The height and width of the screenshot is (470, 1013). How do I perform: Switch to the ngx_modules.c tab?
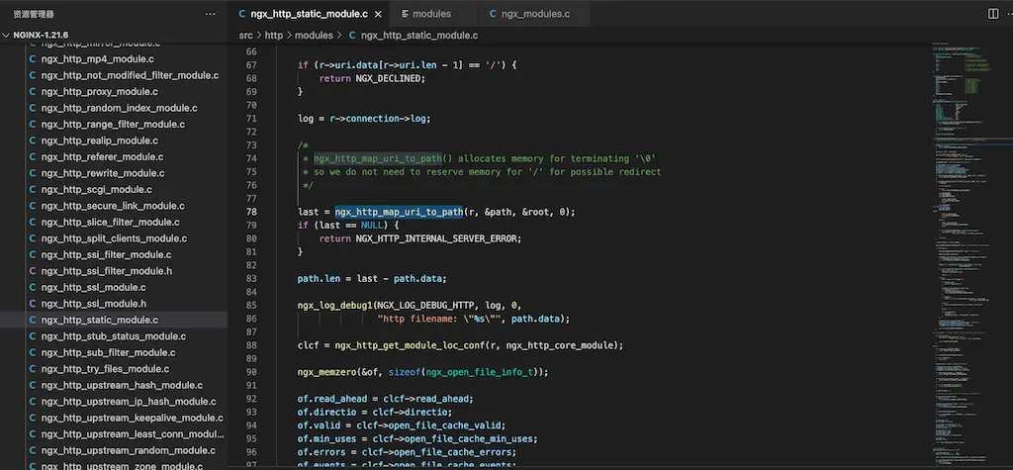click(x=535, y=14)
